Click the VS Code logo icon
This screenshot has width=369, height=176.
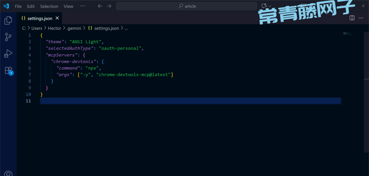6,6
